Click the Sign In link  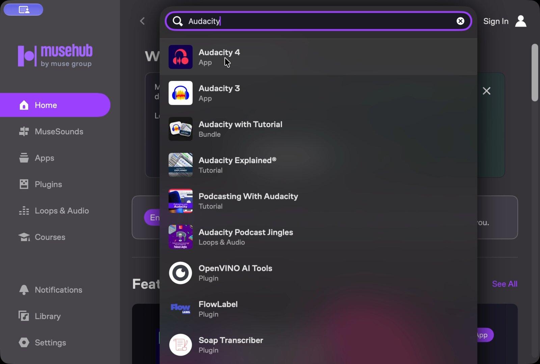496,21
